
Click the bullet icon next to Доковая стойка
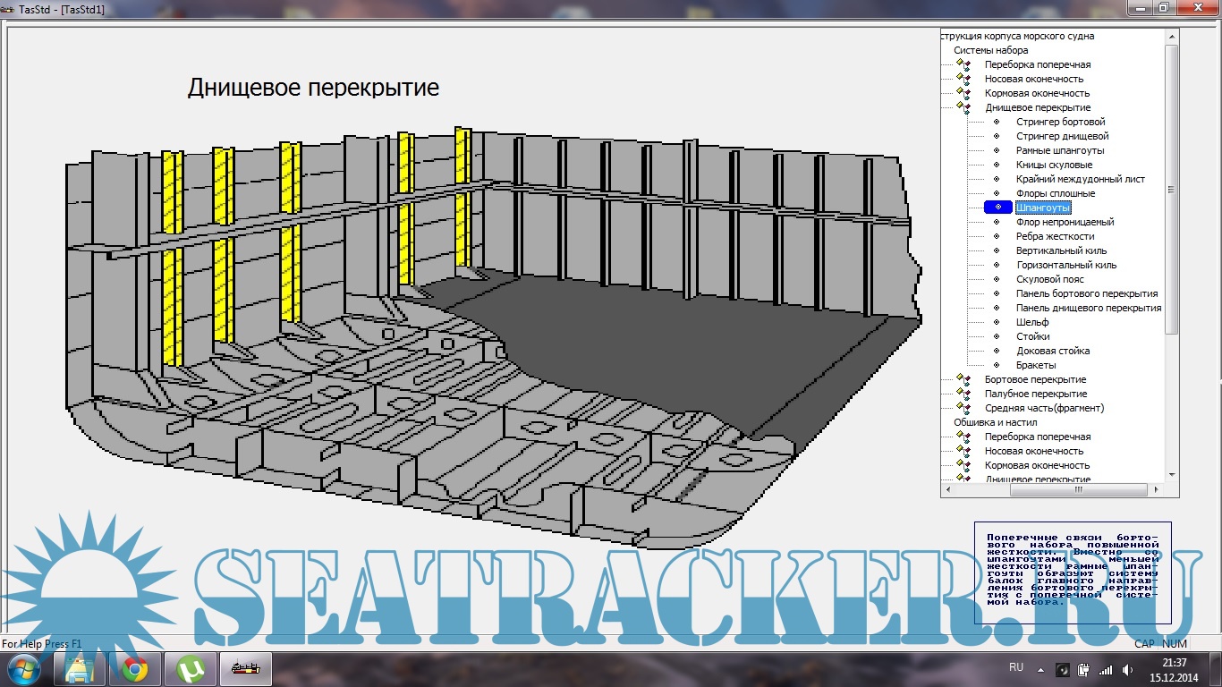pyautogui.click(x=997, y=351)
